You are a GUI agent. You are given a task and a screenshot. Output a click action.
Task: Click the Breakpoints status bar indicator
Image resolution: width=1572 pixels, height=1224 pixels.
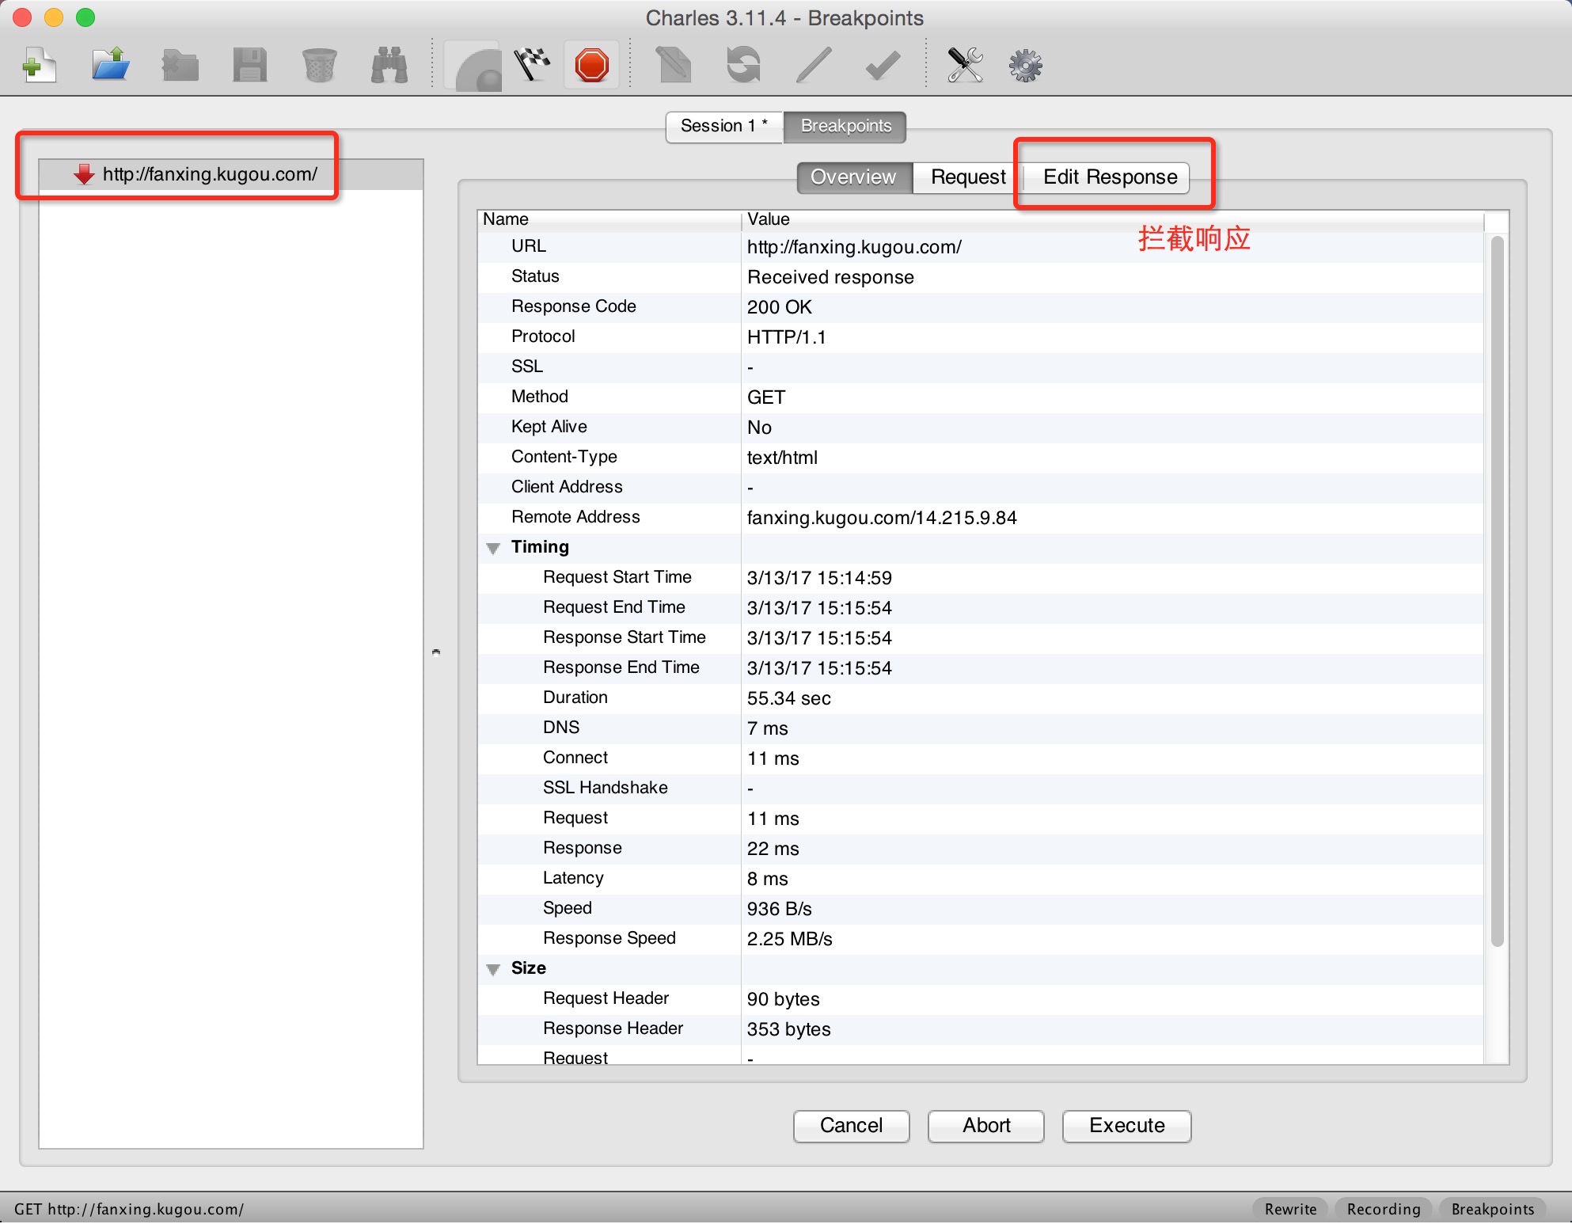(x=1492, y=1209)
